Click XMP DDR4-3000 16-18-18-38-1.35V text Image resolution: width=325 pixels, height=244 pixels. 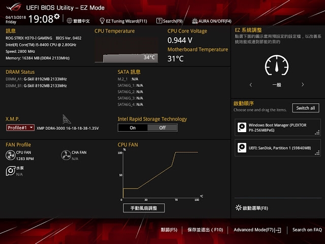click(x=68, y=128)
